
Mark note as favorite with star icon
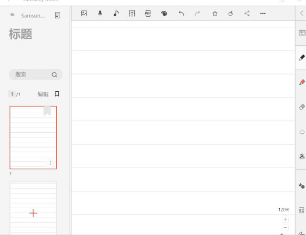tap(215, 13)
